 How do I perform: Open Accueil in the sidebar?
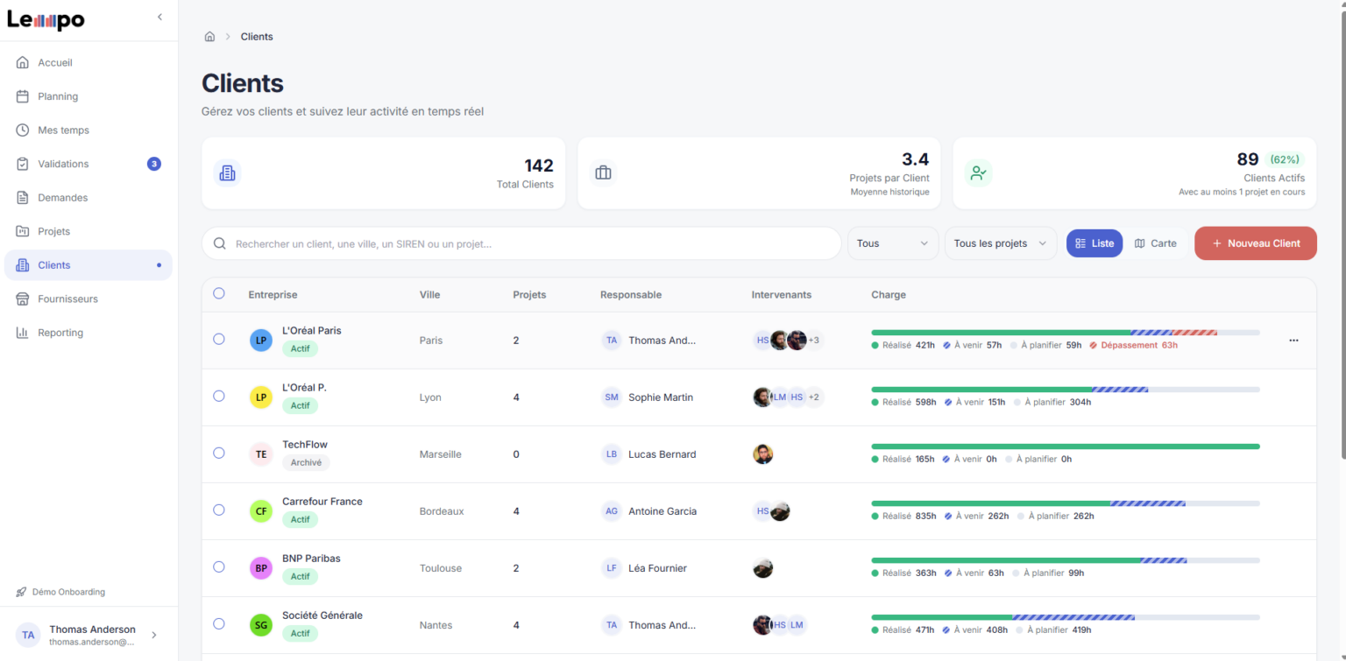pos(88,63)
